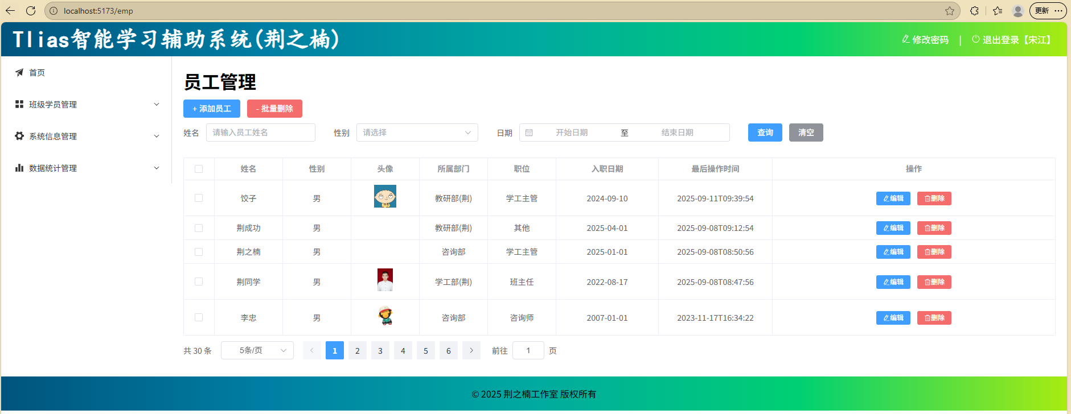Screen dimensions: 1071x414
Task: Click the paper plane 首页 icon
Action: click(x=19, y=72)
